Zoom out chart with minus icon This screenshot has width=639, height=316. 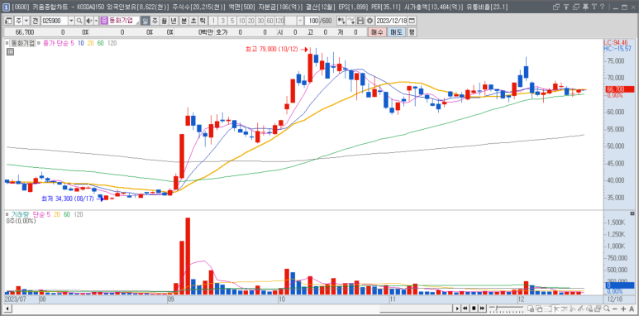[615, 309]
